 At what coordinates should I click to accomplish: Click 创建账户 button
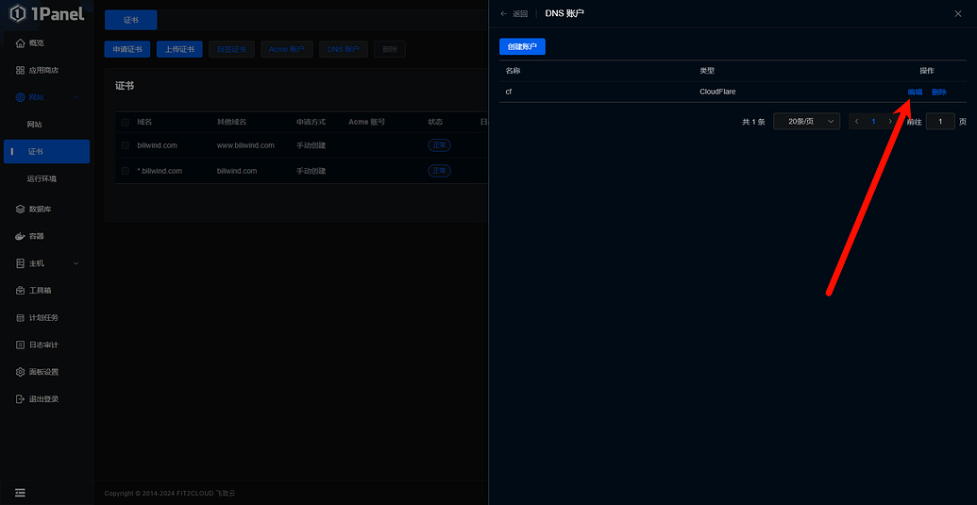coord(522,46)
